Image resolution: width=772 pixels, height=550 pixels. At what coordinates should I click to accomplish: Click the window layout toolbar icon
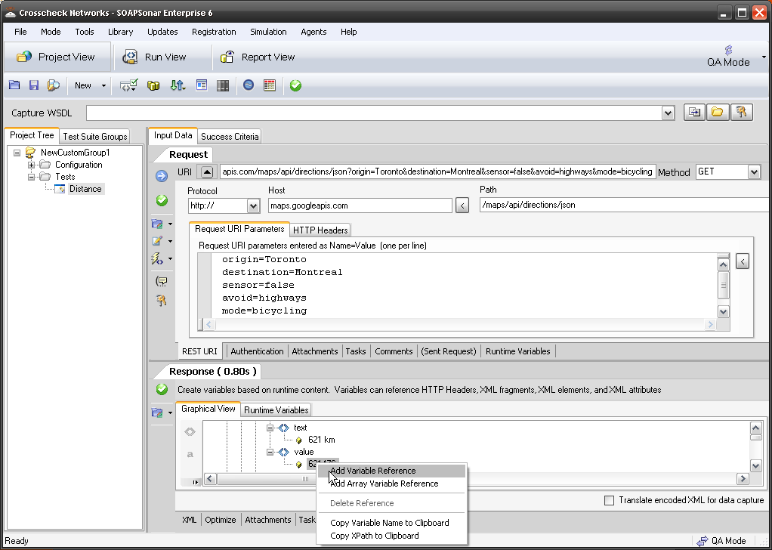point(202,85)
